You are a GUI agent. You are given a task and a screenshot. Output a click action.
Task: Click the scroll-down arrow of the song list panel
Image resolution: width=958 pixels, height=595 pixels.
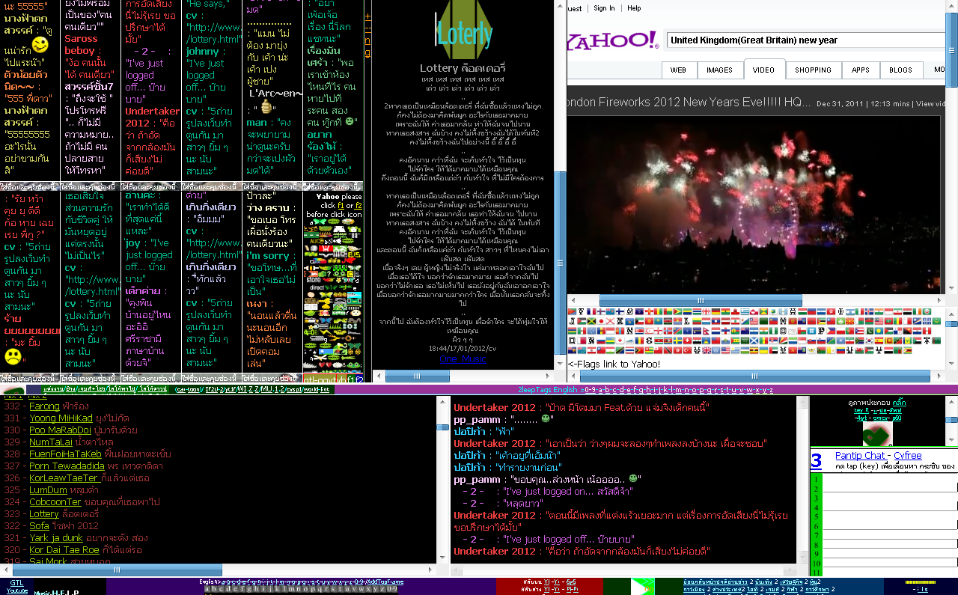442,558
